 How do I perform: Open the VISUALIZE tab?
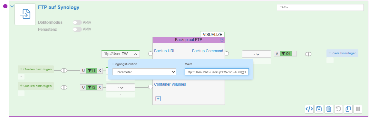[212, 34]
